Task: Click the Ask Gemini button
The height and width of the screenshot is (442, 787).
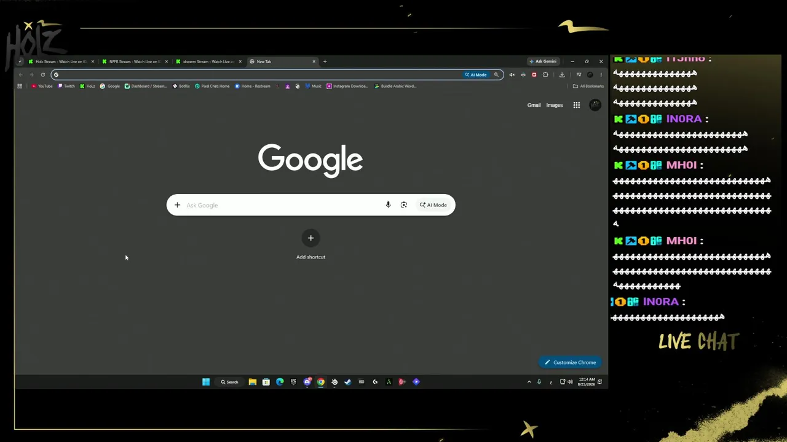Action: (x=543, y=61)
